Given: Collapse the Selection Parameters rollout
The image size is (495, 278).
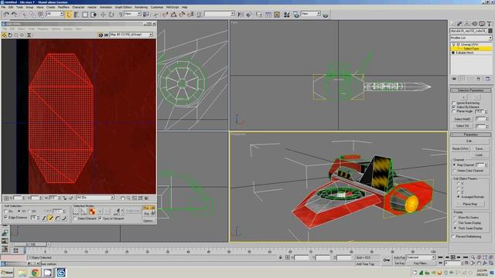Looking at the screenshot, I should coord(470,90).
